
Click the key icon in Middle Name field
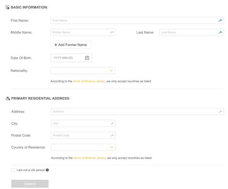[112, 32]
